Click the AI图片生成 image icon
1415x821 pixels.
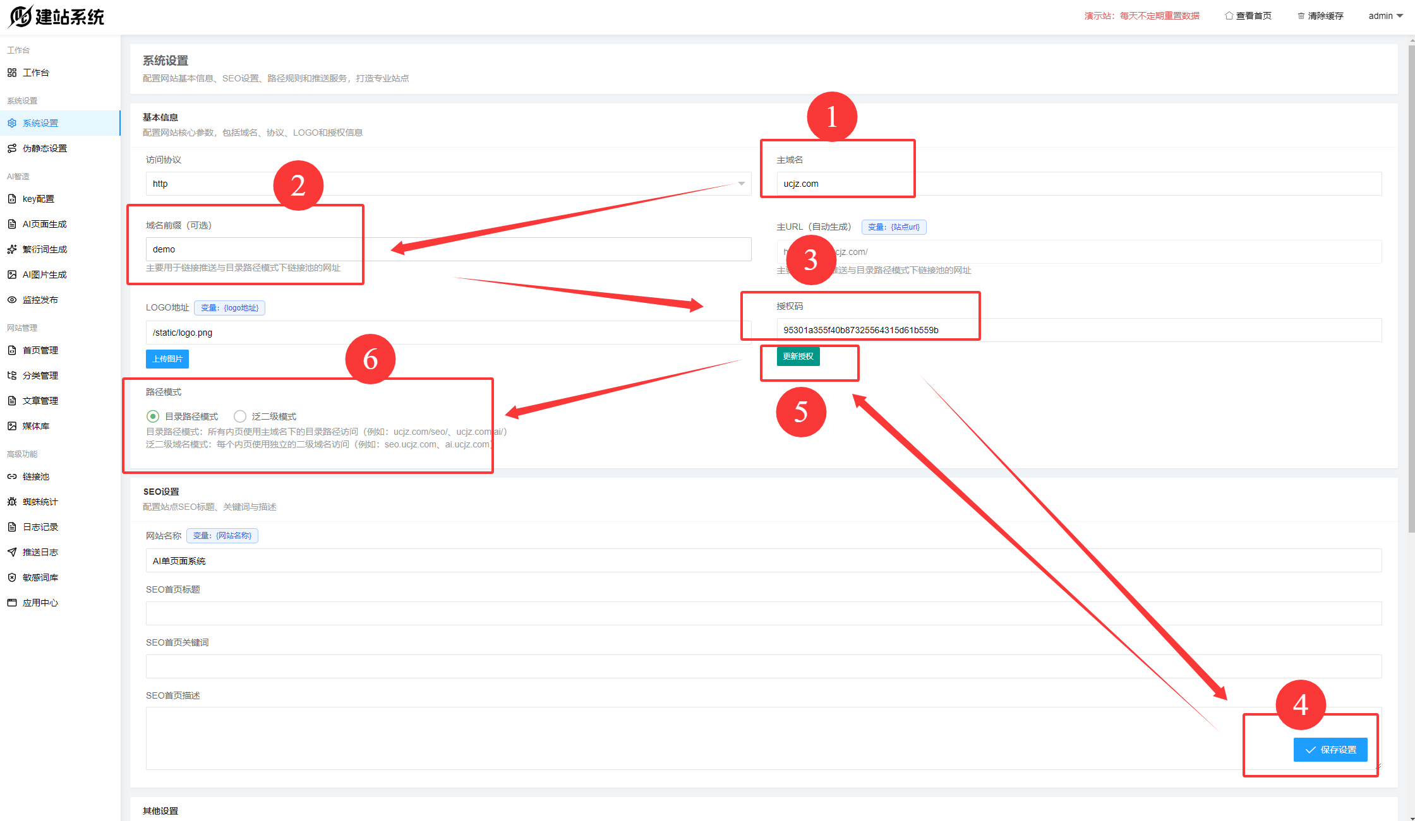(12, 275)
